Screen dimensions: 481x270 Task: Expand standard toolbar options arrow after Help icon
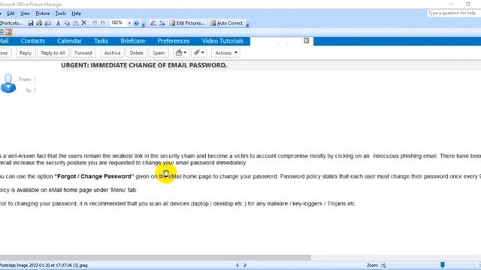pyautogui.click(x=144, y=25)
